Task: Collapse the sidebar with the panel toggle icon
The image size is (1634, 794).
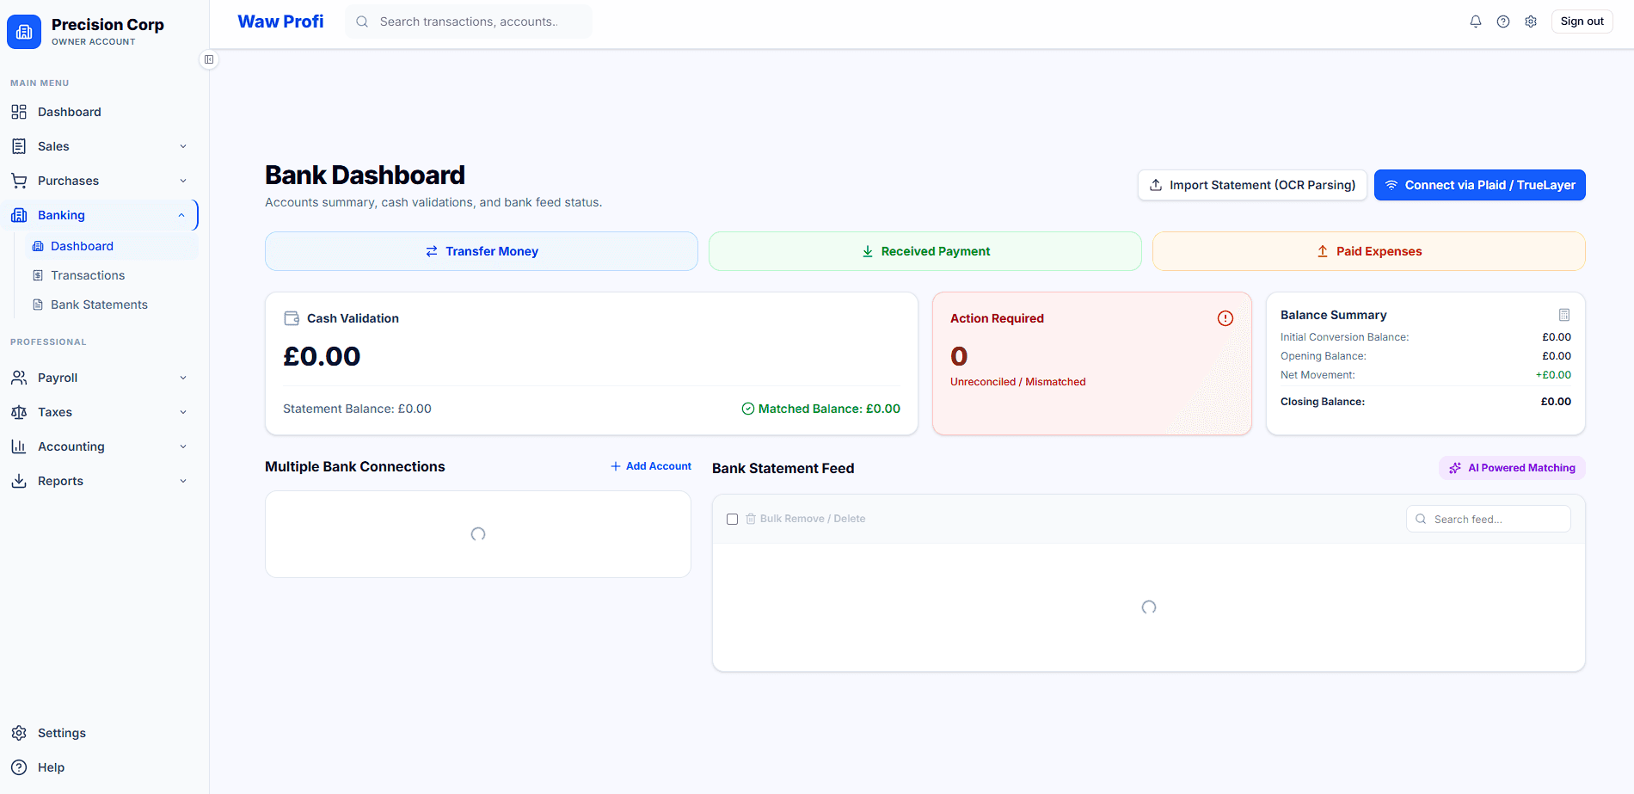Action: click(209, 59)
